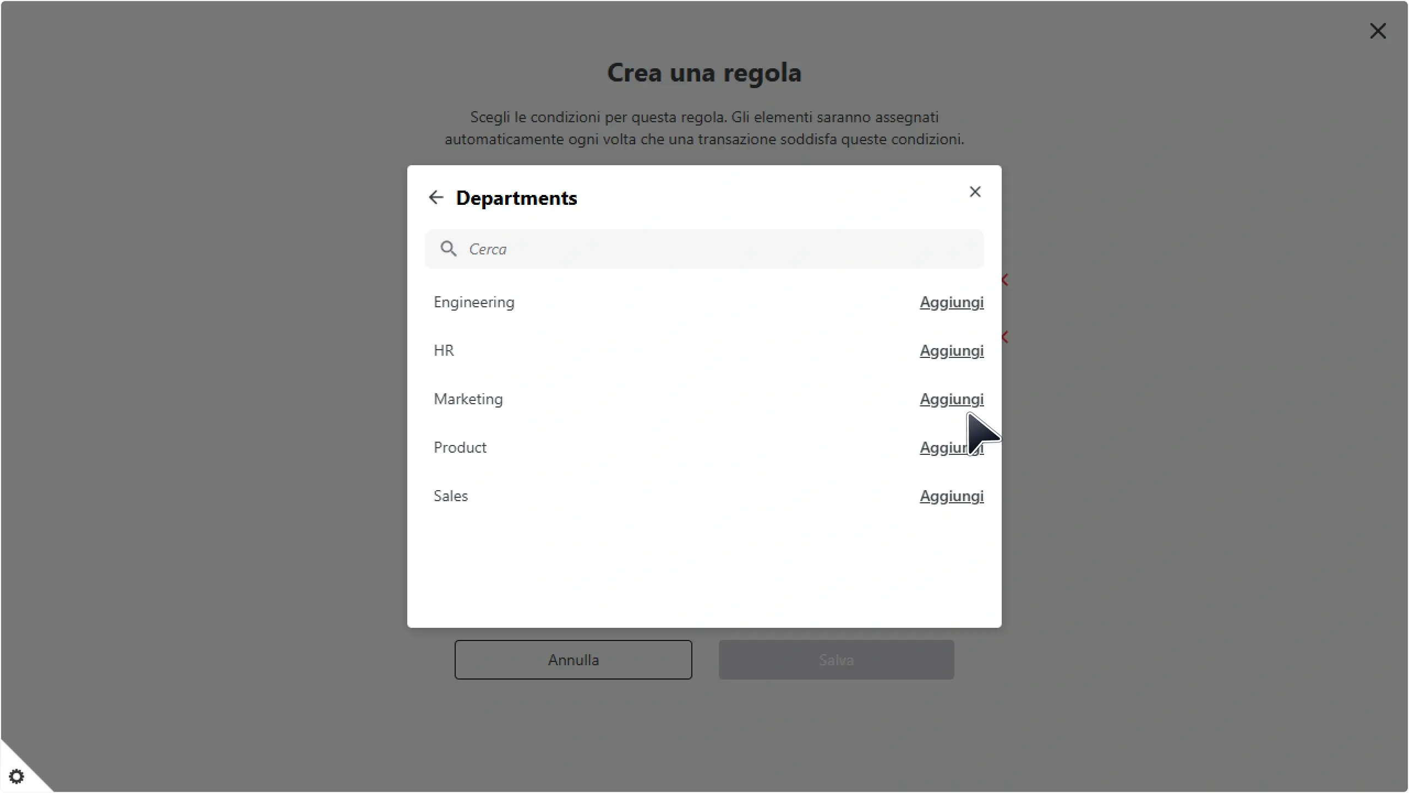Click the Crea una regola heading

(704, 73)
